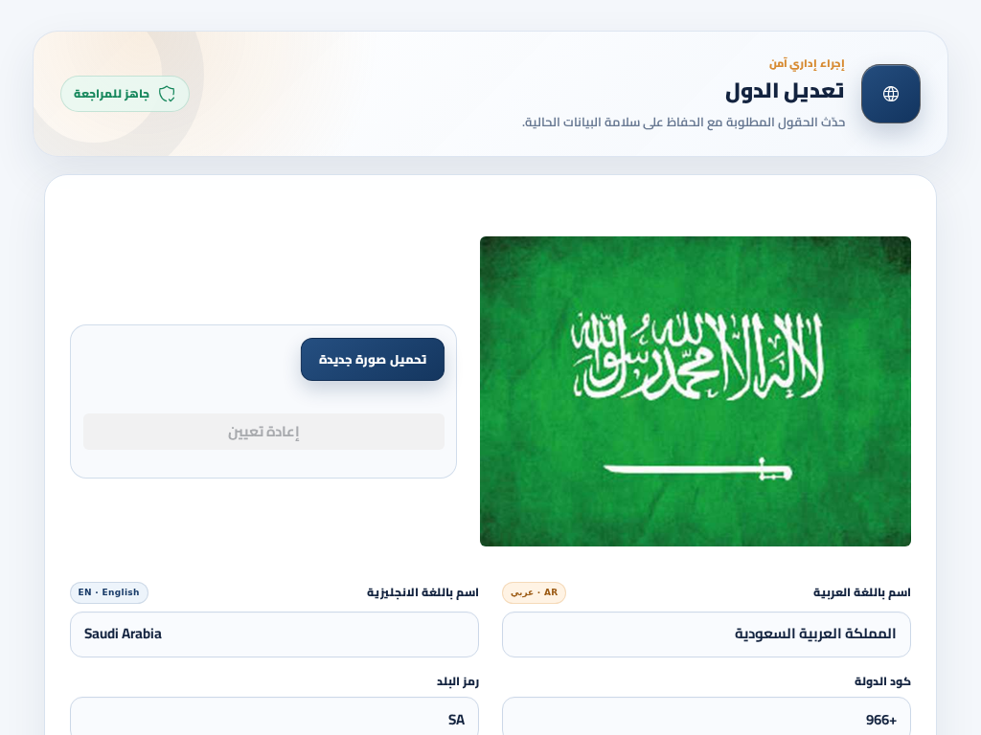Open the Saudi Arabia flag image
981x735 pixels.
tap(696, 391)
